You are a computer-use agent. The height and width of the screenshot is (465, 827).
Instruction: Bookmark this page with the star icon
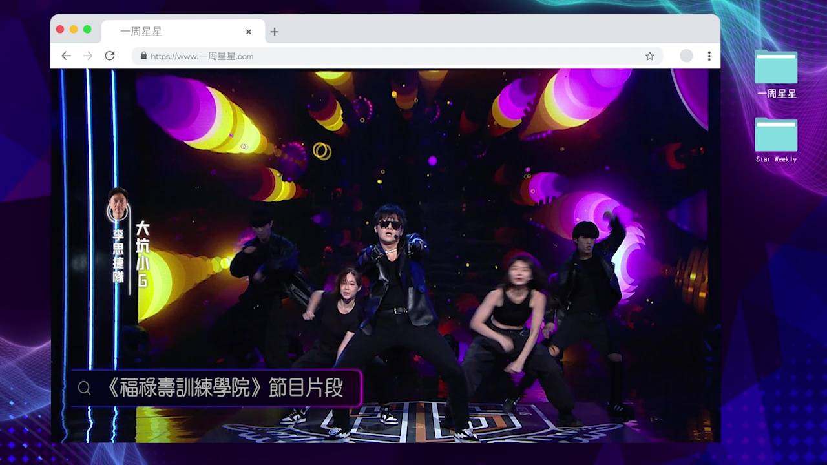649,56
